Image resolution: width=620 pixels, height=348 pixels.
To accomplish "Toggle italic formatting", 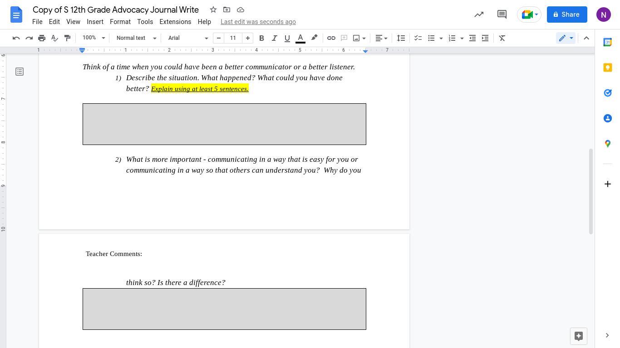I will (x=274, y=38).
